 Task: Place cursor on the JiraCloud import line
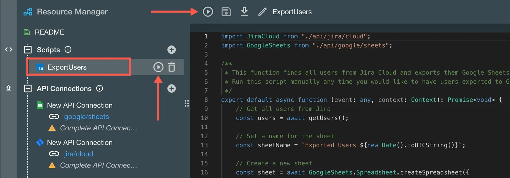click(x=296, y=36)
